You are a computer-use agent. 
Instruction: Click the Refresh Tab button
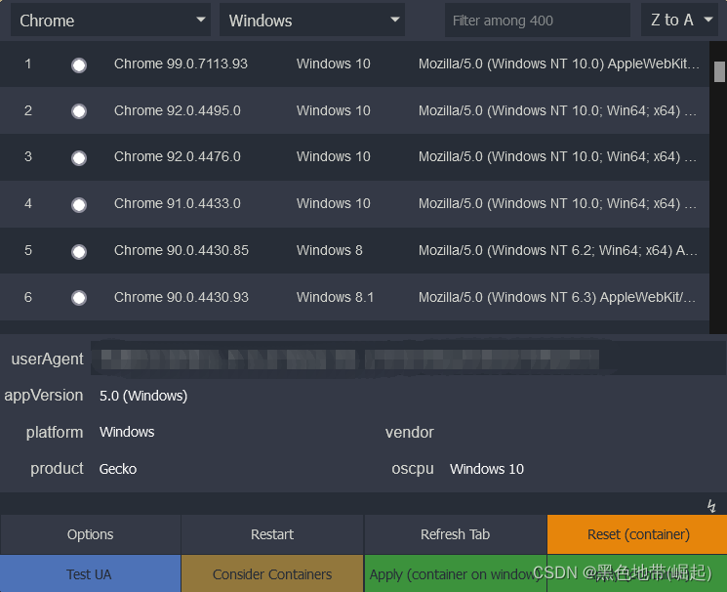click(456, 534)
